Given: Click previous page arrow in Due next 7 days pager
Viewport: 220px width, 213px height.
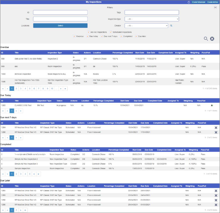Looking at the screenshot, I should coord(7,138).
